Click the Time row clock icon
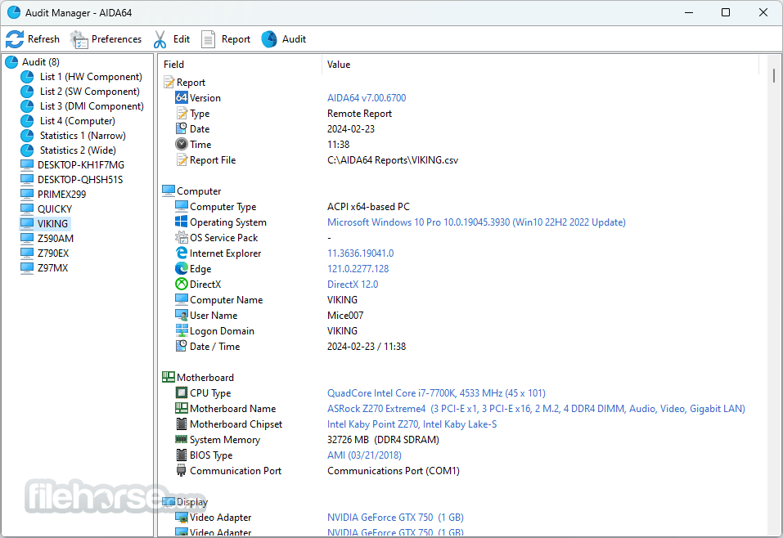 (x=182, y=144)
